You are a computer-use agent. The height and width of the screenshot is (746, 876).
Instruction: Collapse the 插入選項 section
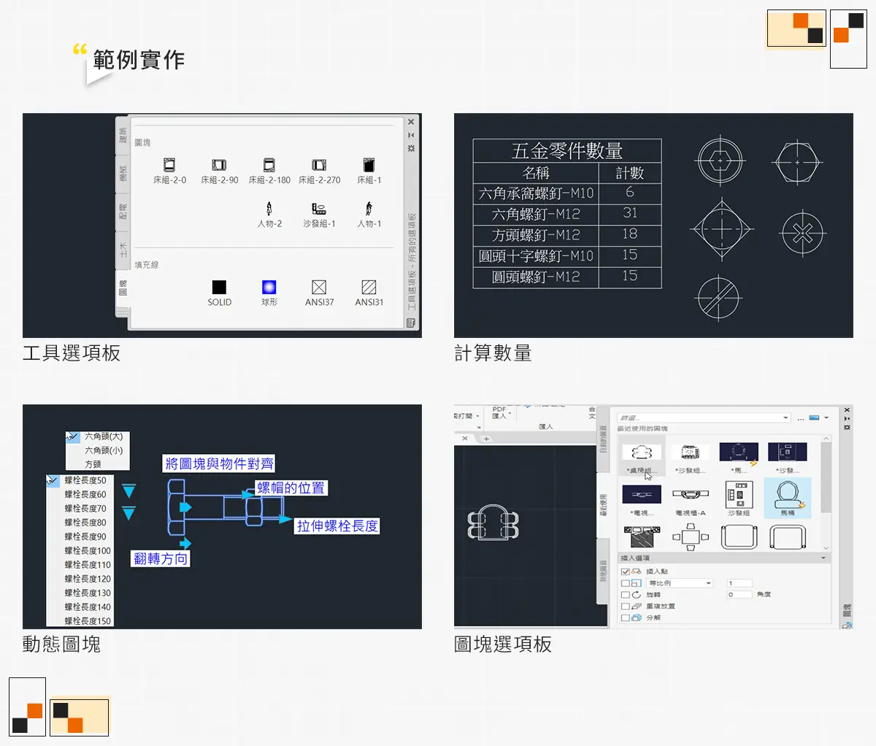tap(824, 558)
